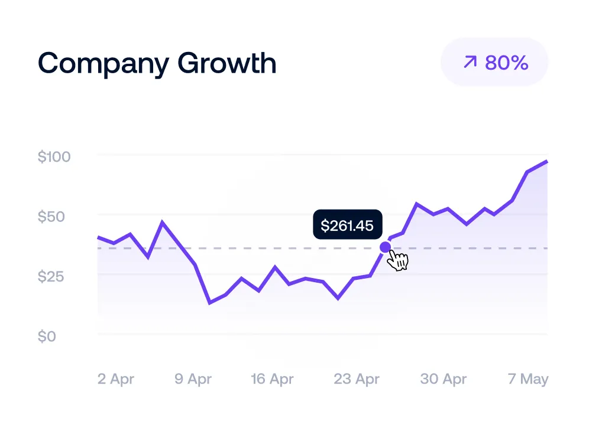Click the hand pointer cursor icon

pyautogui.click(x=399, y=260)
